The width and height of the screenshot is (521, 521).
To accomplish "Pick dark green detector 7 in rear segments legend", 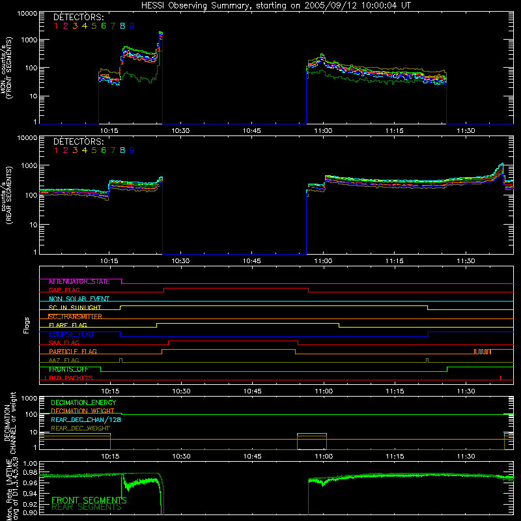I will pyautogui.click(x=113, y=150).
